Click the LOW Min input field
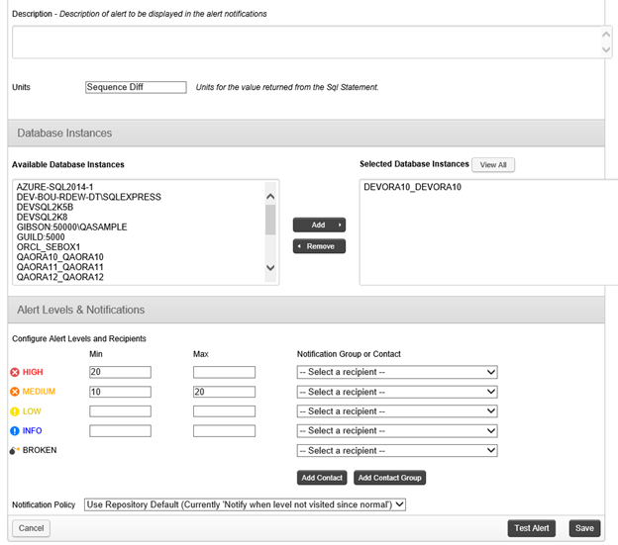This screenshot has height=545, width=618. (120, 411)
